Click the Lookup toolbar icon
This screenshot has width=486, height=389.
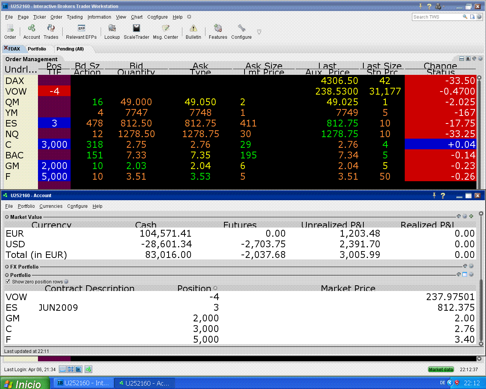pos(112,32)
